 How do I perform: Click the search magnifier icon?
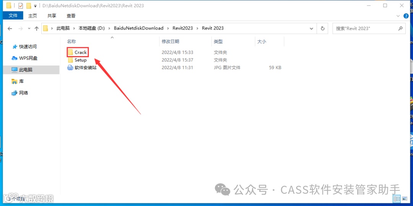[x=400, y=28]
